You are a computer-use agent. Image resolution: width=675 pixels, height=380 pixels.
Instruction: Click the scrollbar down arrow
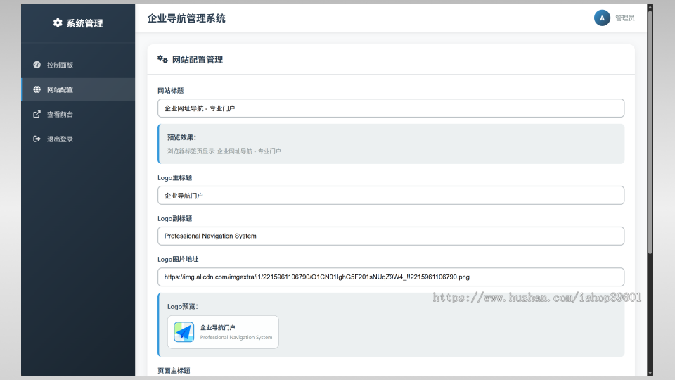[x=650, y=373]
